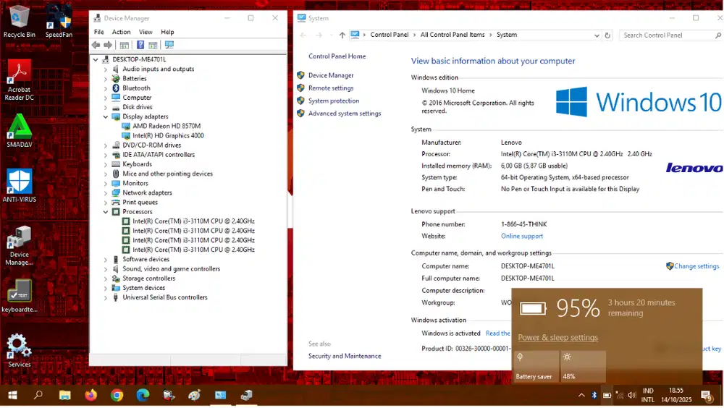
Task: Select the SMADAV desktop icon
Action: click(x=19, y=130)
